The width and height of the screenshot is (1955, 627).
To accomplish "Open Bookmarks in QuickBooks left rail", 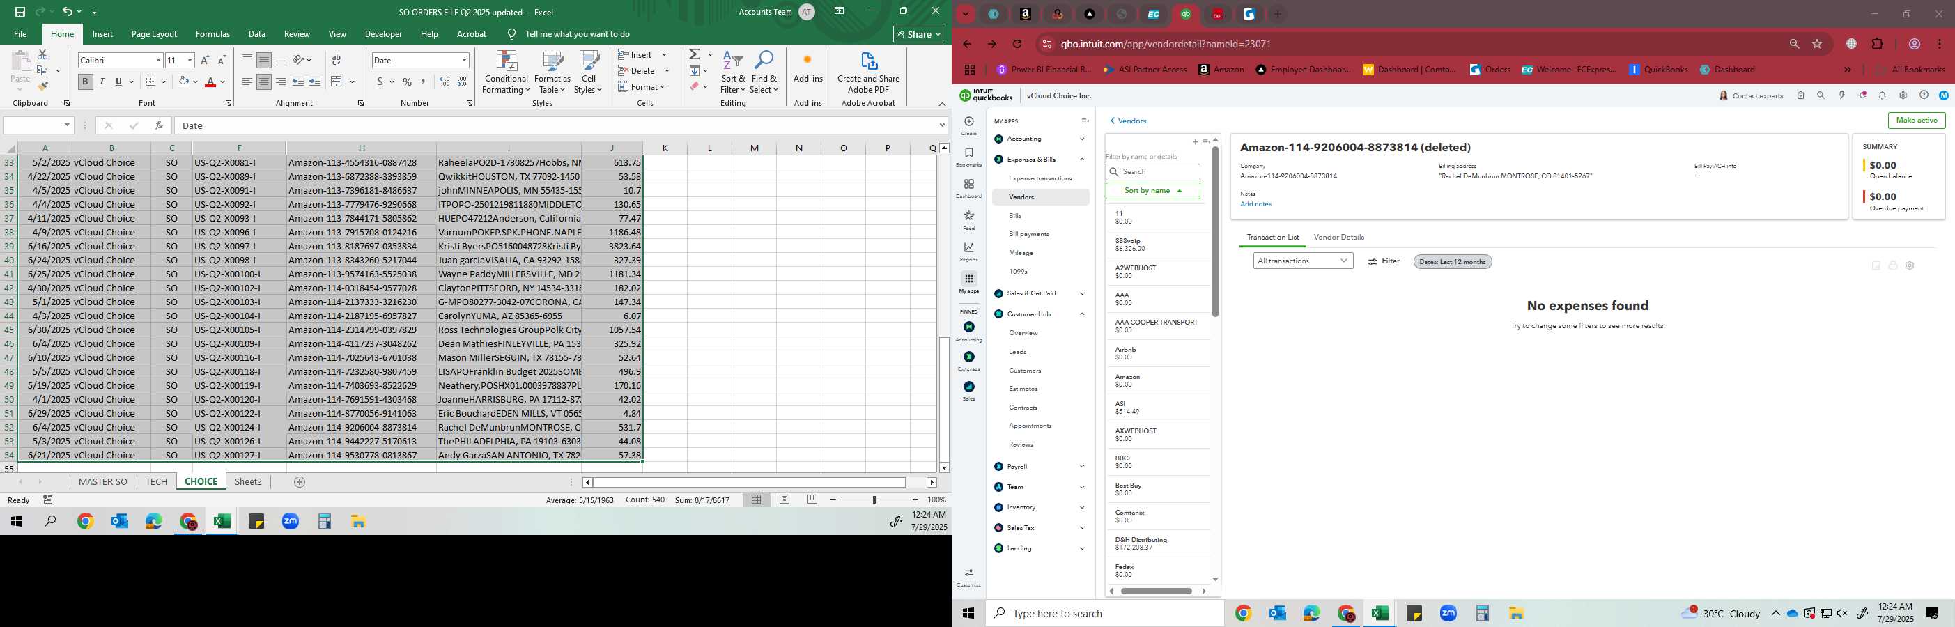I will coord(968,157).
